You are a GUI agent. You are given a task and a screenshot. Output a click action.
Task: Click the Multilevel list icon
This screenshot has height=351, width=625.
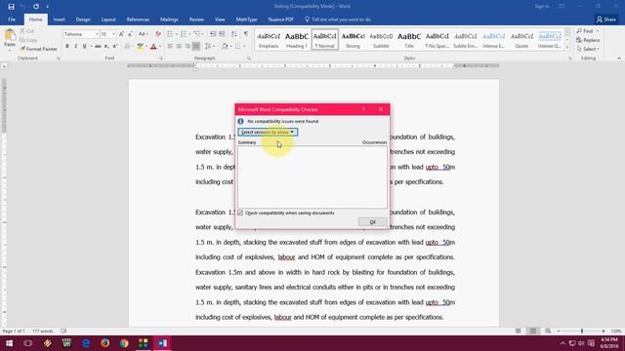(197, 34)
